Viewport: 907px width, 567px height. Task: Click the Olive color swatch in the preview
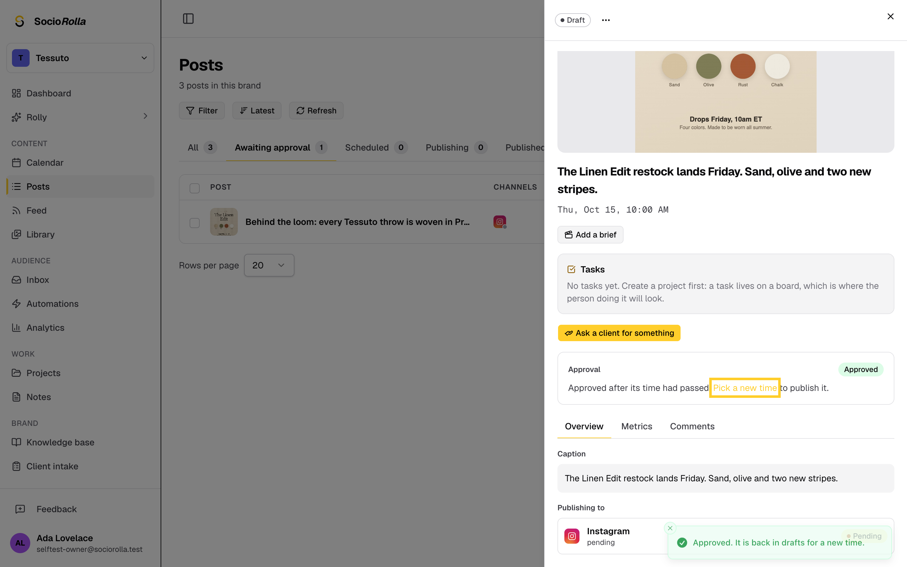[x=708, y=66]
